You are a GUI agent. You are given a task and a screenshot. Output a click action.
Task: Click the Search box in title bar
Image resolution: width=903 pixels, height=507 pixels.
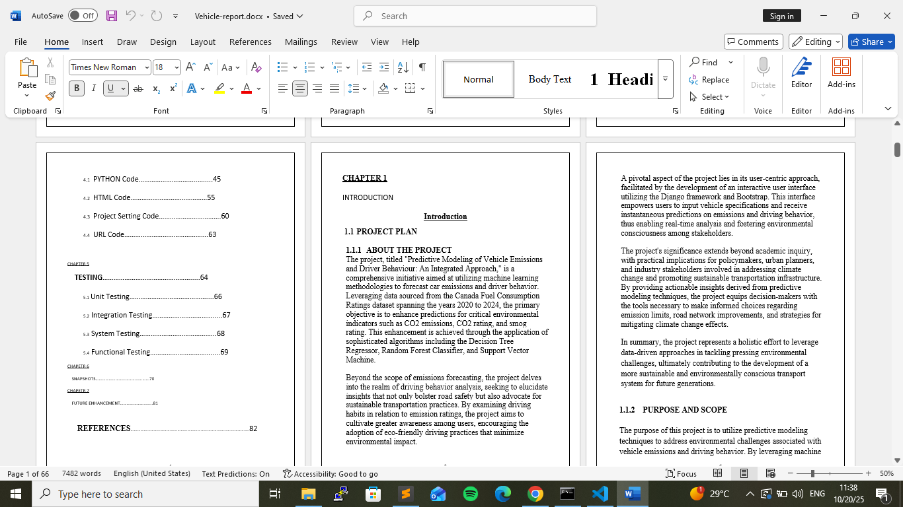coord(475,16)
